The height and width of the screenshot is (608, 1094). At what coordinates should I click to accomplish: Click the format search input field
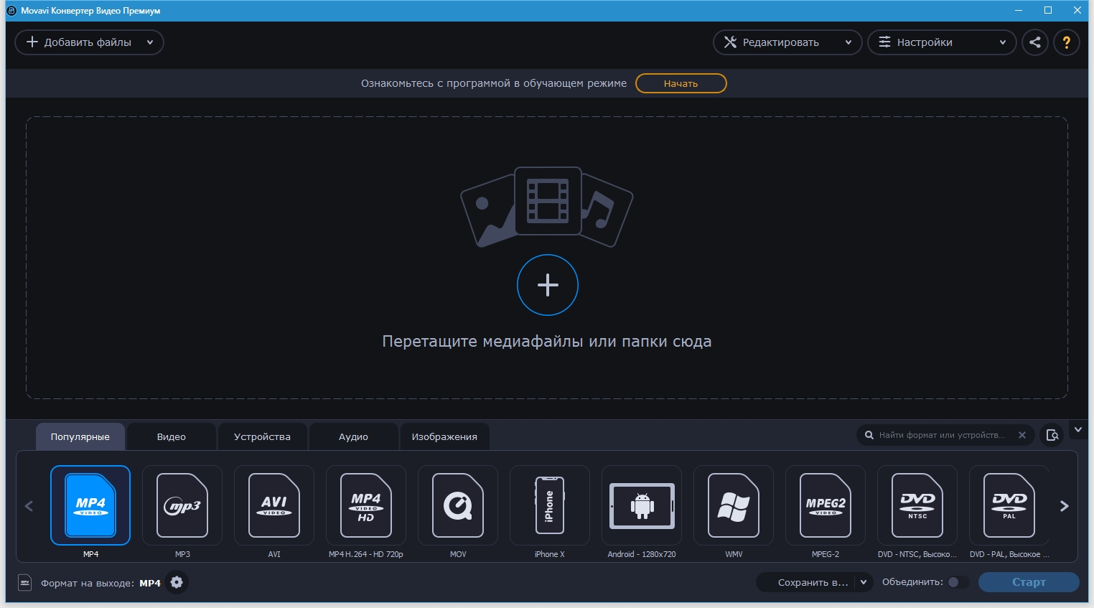click(x=940, y=435)
